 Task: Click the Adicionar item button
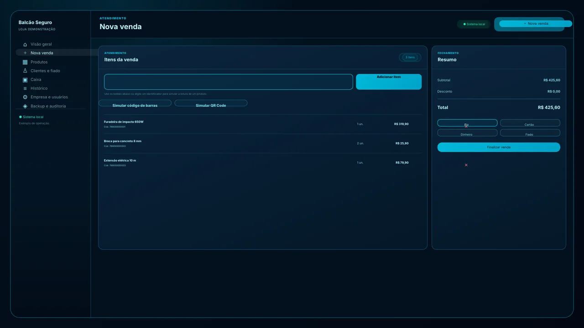point(389,82)
